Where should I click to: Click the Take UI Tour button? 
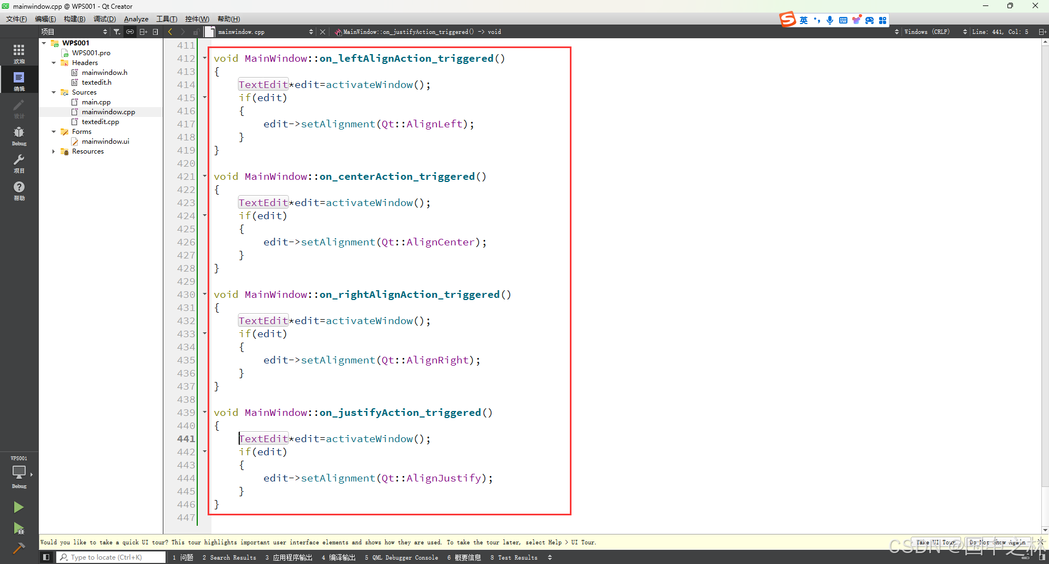point(936,542)
